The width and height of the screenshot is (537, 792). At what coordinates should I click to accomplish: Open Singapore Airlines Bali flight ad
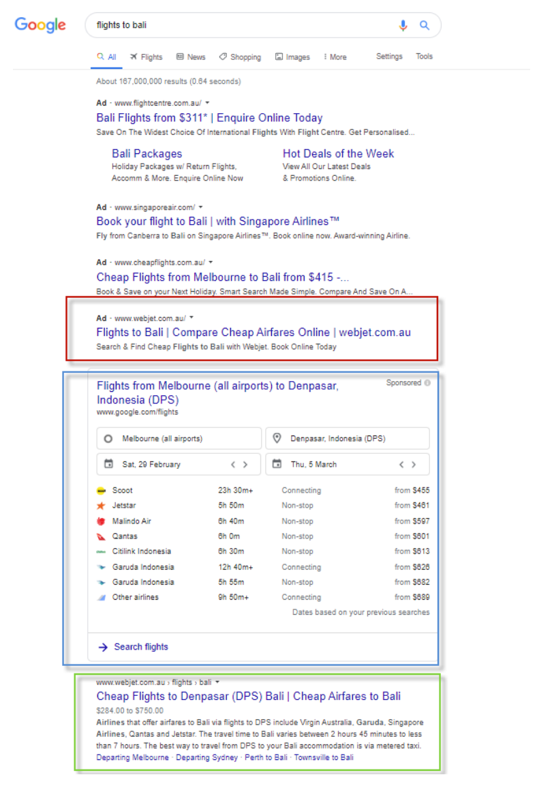click(217, 222)
